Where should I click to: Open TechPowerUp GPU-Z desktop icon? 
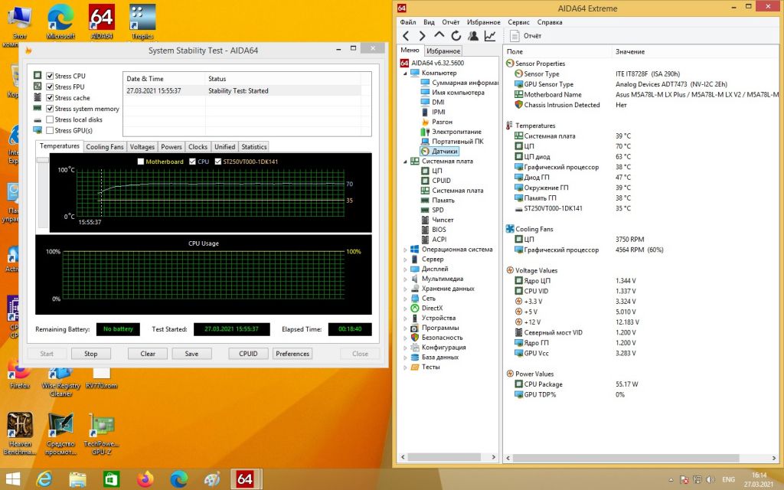click(x=102, y=433)
